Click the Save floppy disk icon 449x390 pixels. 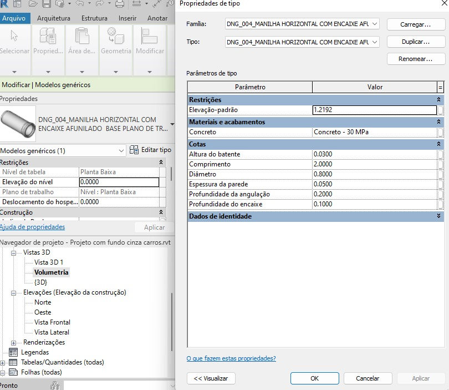pyautogui.click(x=47, y=4)
